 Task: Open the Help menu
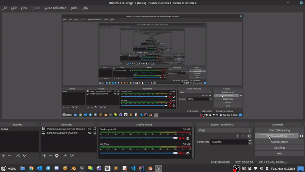pyautogui.click(x=84, y=8)
